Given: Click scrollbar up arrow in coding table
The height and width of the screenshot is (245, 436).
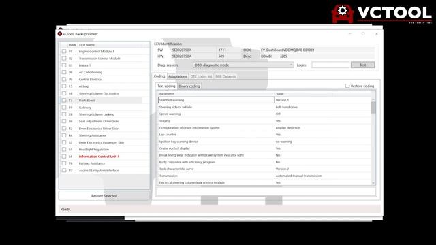Looking at the screenshot, I should [x=373, y=99].
